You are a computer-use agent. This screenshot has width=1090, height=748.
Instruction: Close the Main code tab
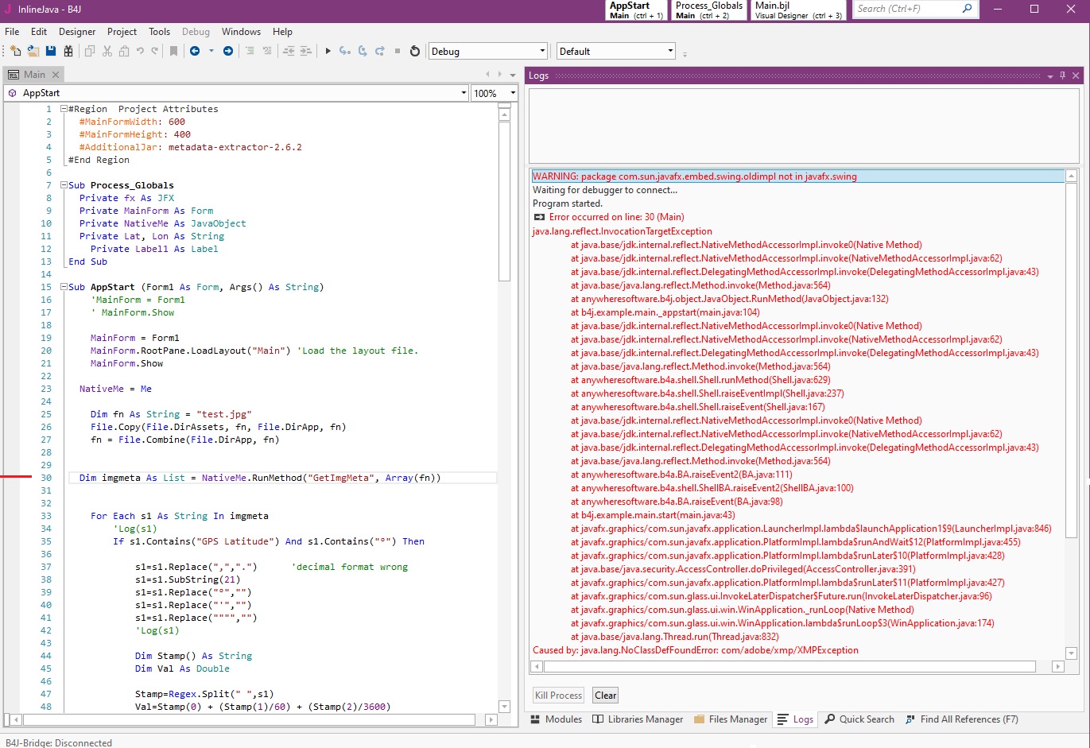click(x=56, y=75)
